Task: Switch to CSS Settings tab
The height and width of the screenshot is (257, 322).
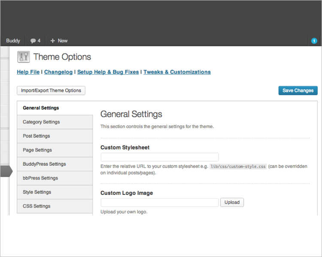Action: [x=55, y=206]
